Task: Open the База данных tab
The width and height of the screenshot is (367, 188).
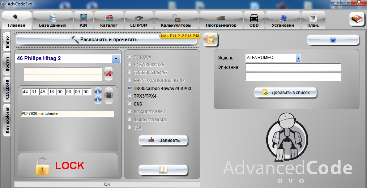Action: (53, 20)
